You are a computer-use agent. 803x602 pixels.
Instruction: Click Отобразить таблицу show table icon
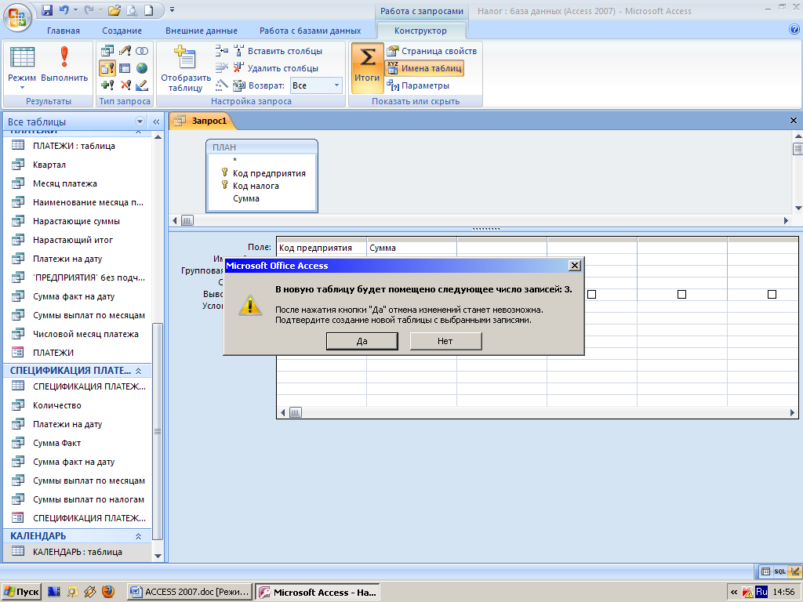coord(185,69)
